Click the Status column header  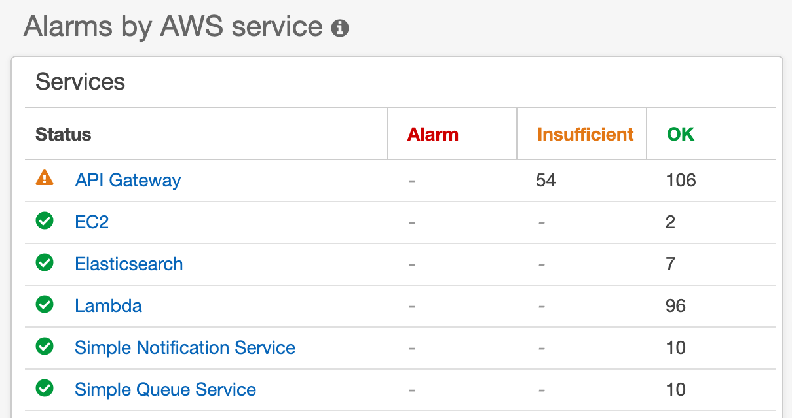point(63,135)
